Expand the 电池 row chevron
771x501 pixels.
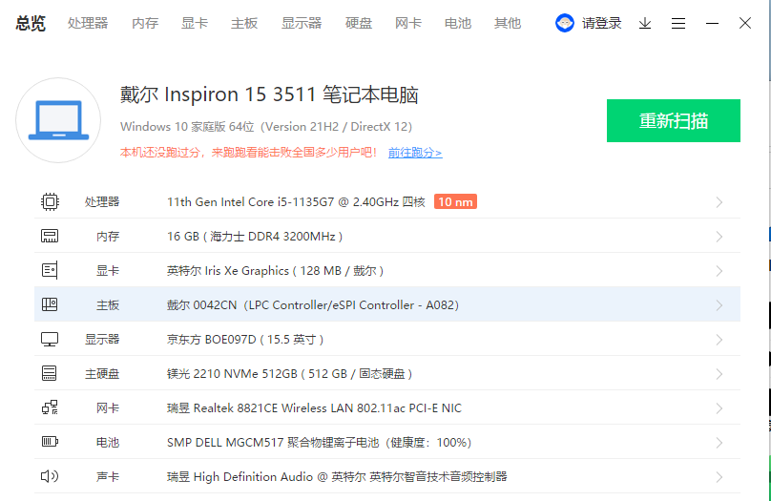(x=719, y=443)
